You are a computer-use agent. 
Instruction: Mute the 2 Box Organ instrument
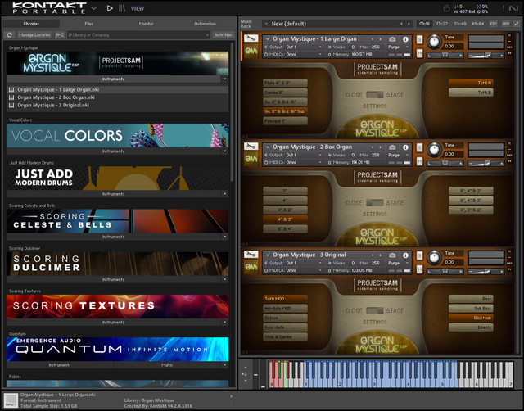click(419, 161)
